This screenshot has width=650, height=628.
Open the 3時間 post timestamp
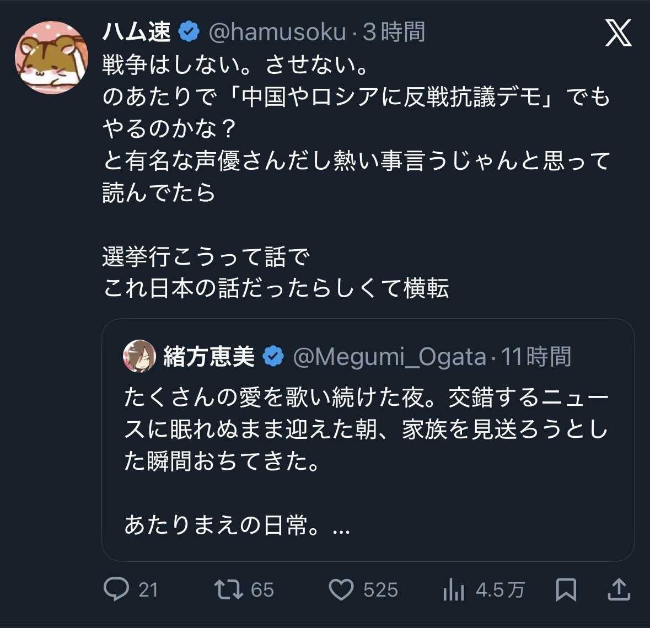(x=394, y=33)
